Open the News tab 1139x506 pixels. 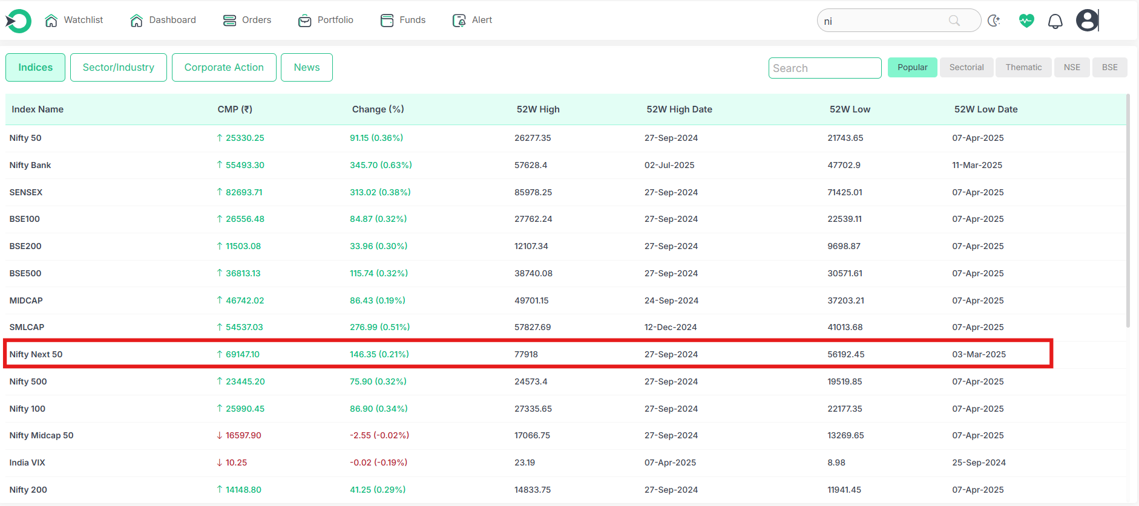[x=307, y=67]
